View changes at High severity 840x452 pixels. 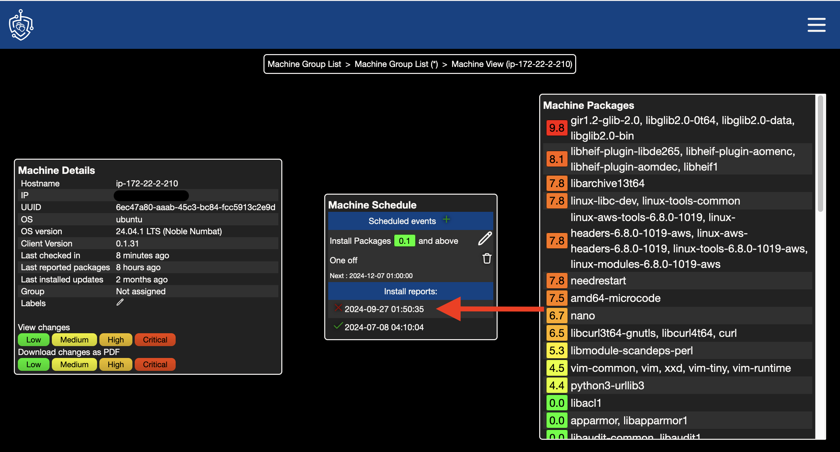(x=116, y=340)
